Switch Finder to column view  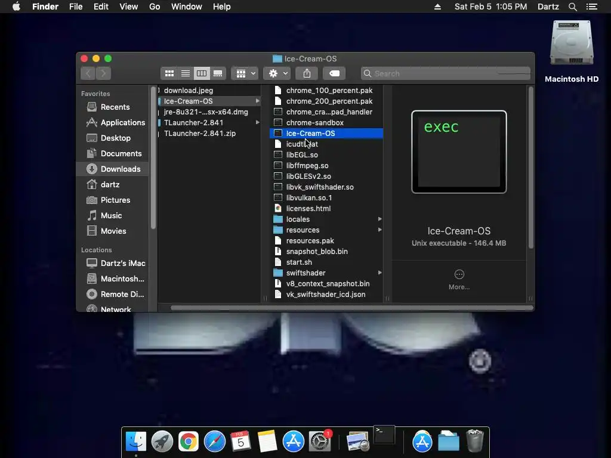pyautogui.click(x=202, y=73)
